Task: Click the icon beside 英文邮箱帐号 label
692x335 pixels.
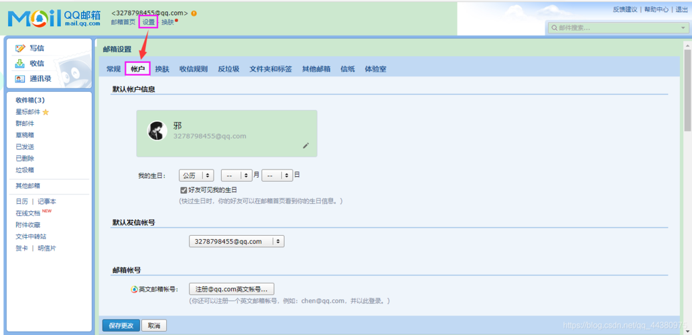Action: [135, 289]
